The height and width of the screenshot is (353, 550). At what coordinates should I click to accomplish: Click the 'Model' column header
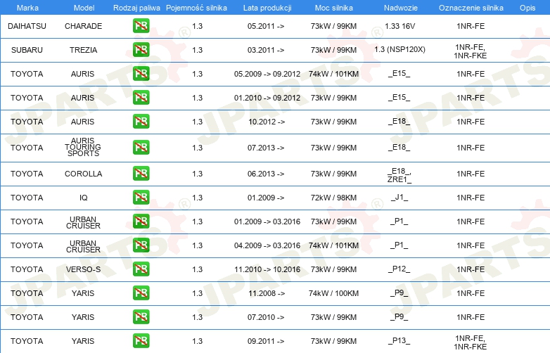(84, 8)
